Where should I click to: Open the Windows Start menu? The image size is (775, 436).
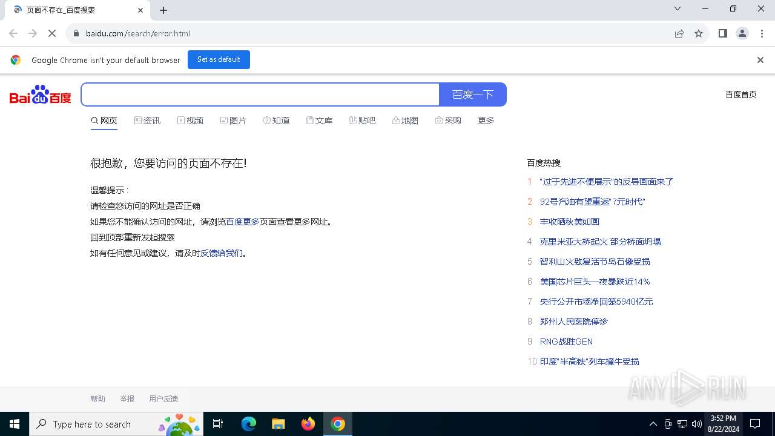click(15, 424)
